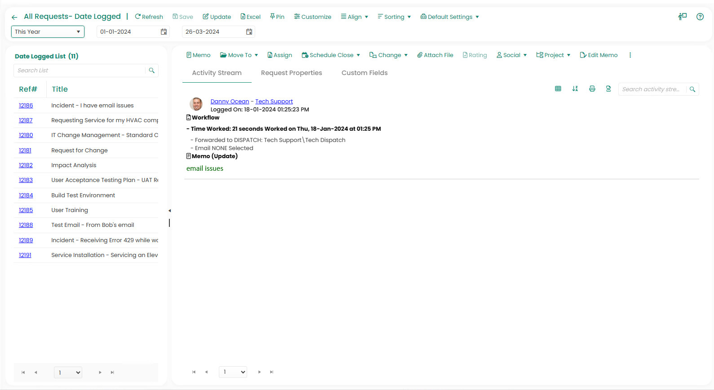Open the Default Settings dropdown
Viewport: 714px width, 390px height.
(x=450, y=17)
